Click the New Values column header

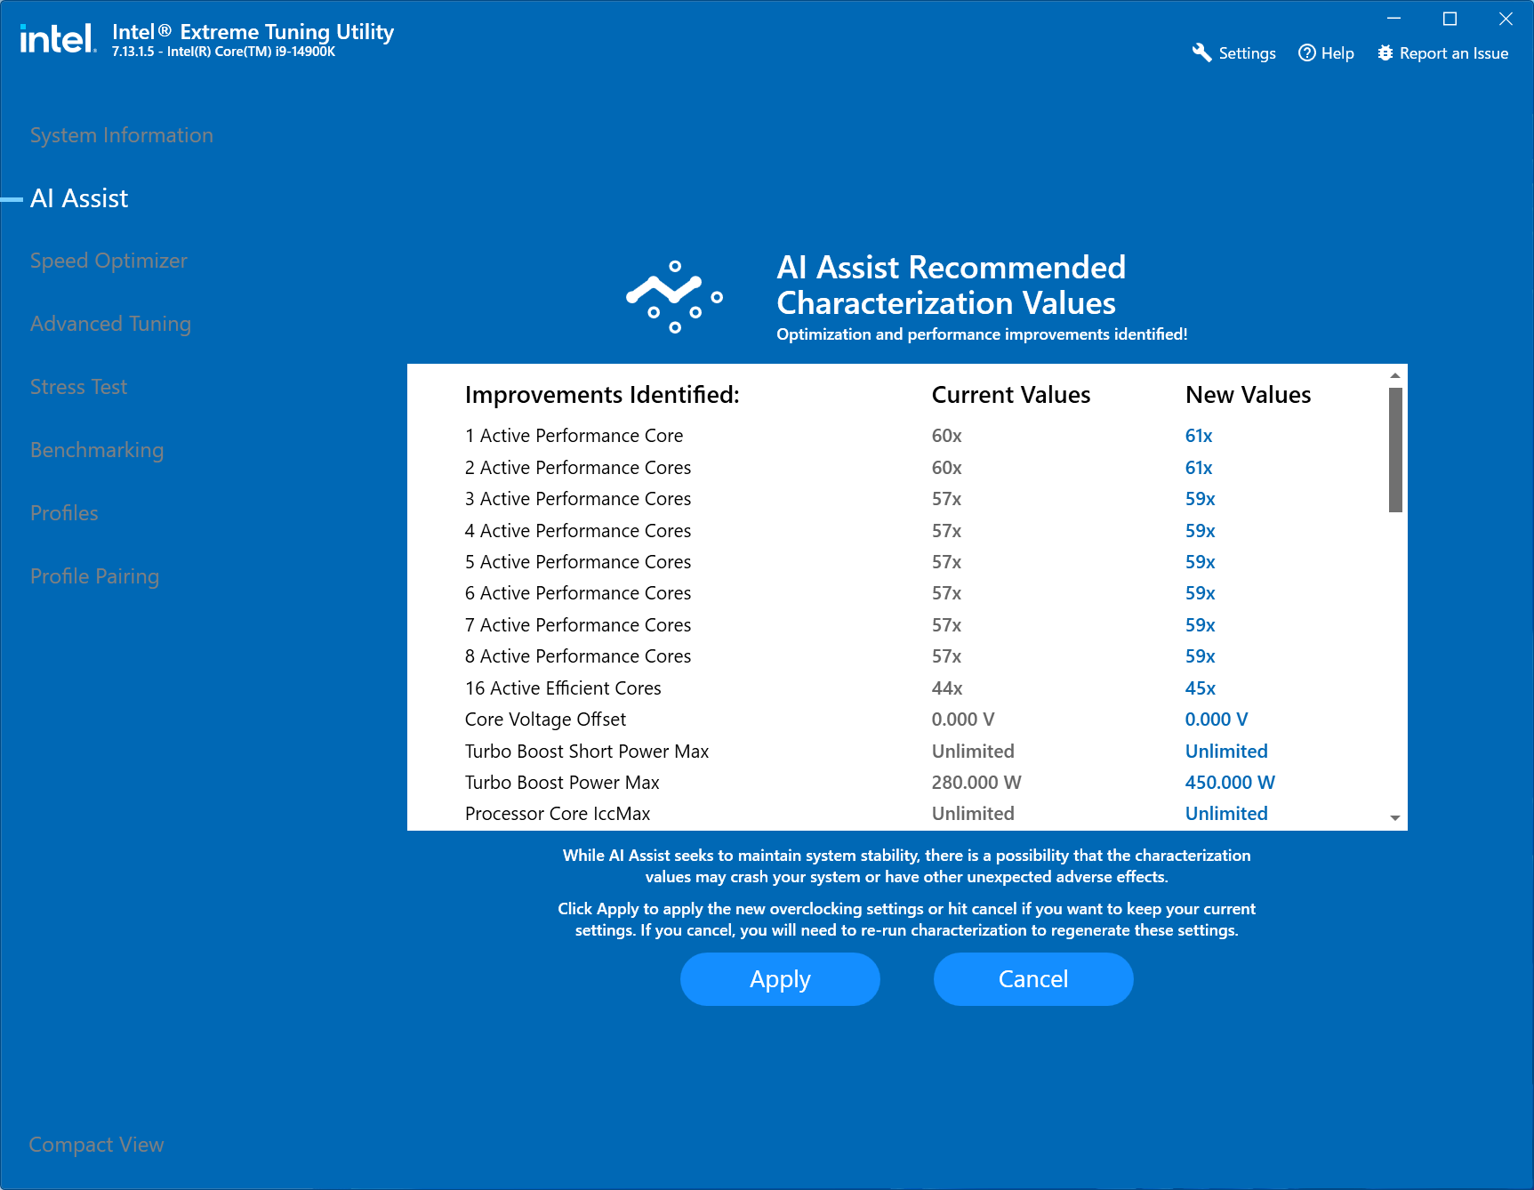(1249, 395)
